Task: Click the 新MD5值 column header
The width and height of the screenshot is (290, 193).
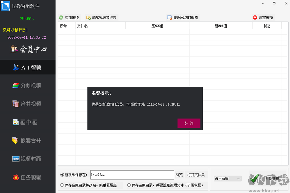Action: click(221, 26)
